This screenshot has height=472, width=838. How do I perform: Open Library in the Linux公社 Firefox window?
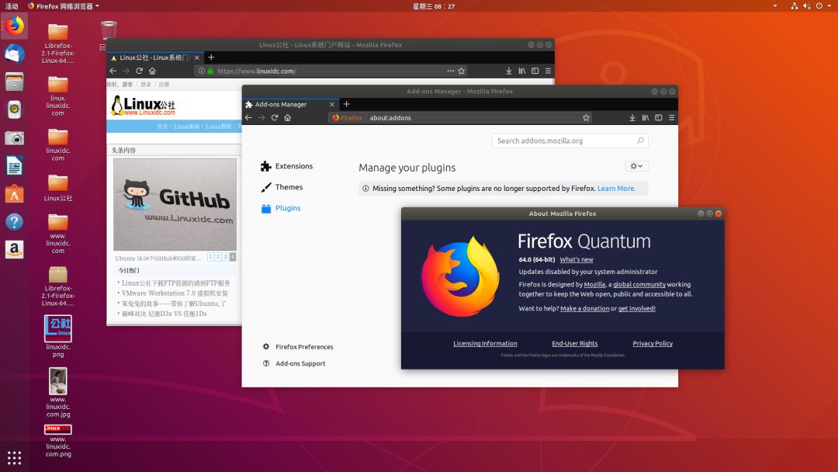[x=522, y=71]
